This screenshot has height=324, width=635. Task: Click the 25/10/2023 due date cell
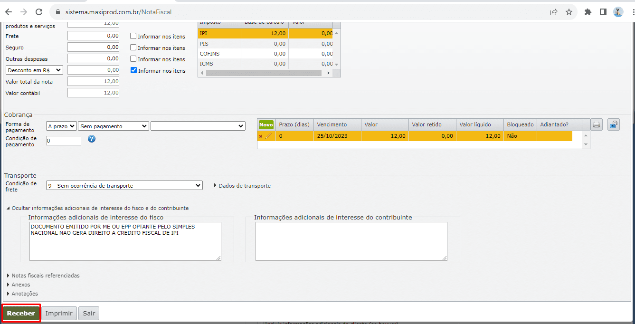click(x=337, y=136)
